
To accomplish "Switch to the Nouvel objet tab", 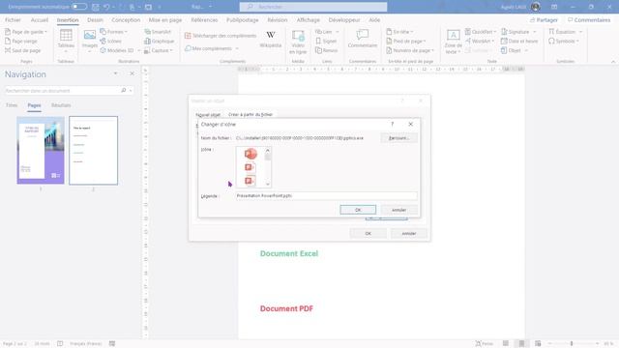I will pos(208,115).
